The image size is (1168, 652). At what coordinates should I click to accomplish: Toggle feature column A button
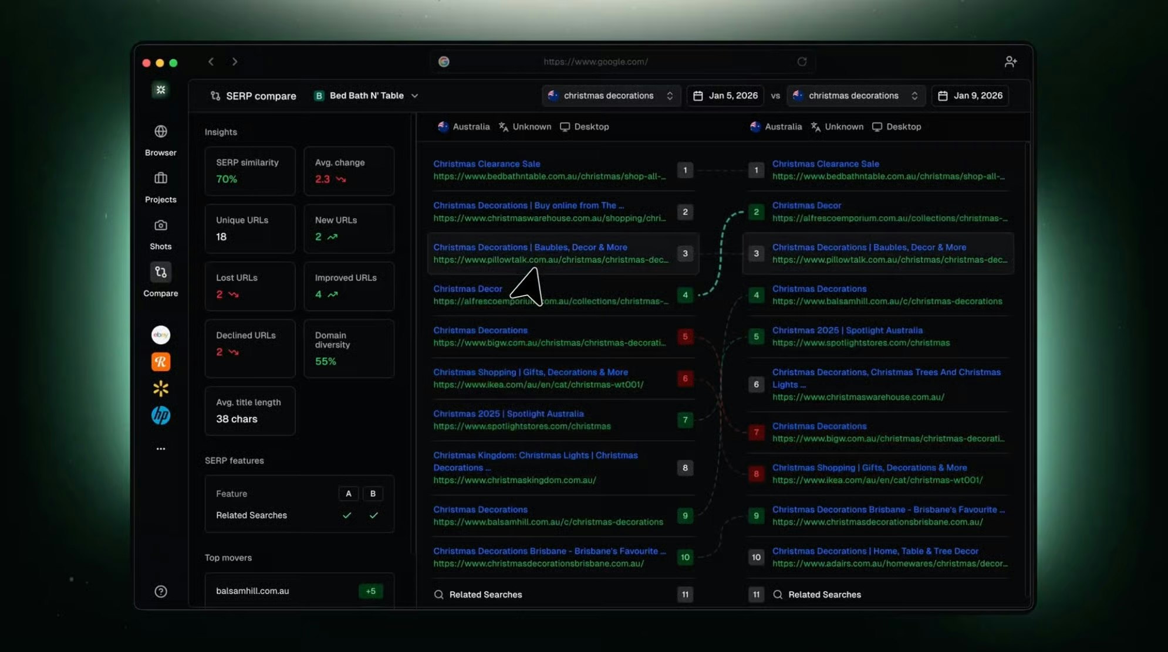click(348, 494)
